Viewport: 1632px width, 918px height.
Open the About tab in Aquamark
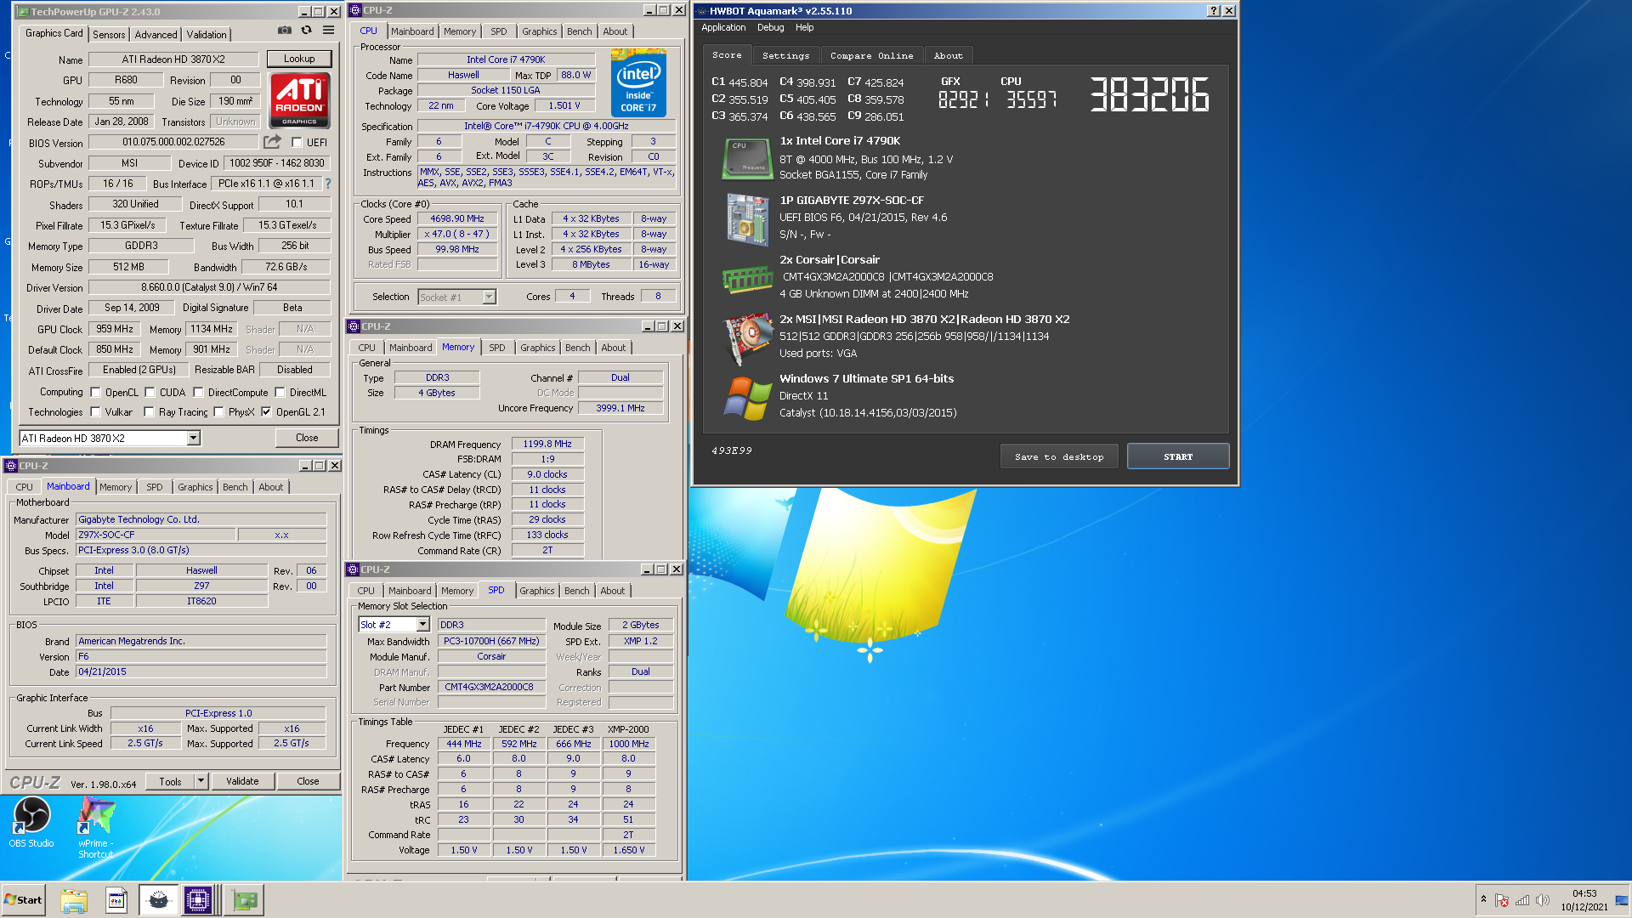pyautogui.click(x=949, y=55)
